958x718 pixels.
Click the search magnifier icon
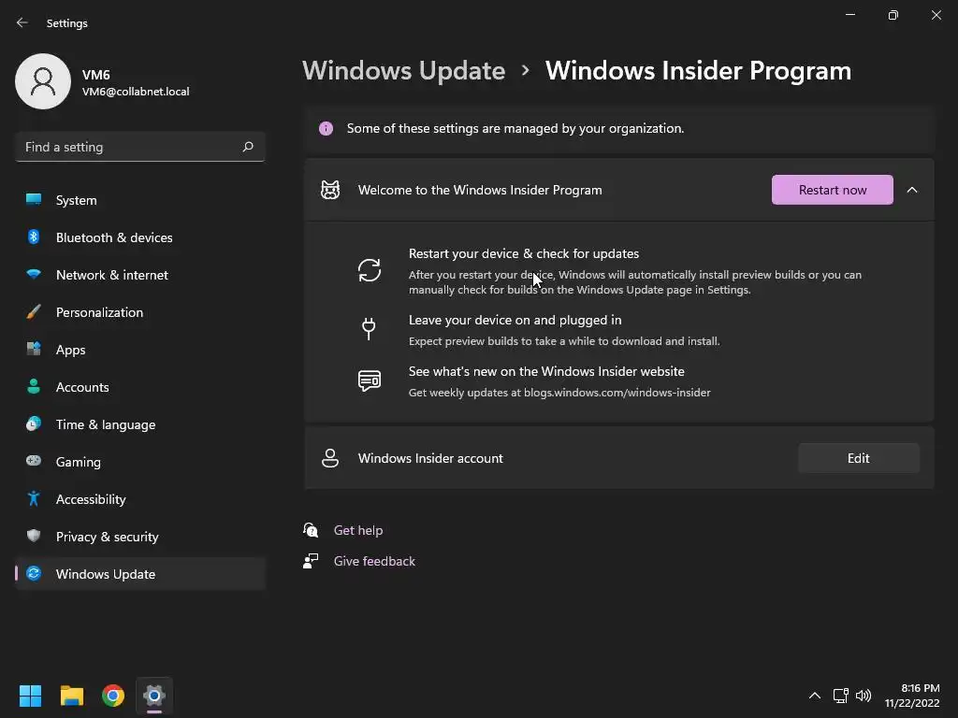(x=248, y=147)
